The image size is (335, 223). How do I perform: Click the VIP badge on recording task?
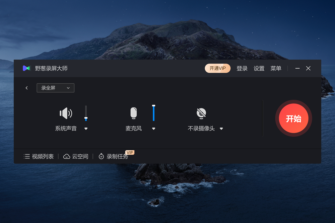point(130,153)
